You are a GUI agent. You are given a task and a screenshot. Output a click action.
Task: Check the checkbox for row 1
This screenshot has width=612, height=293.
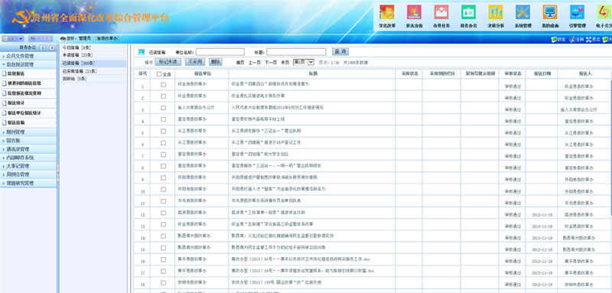pos(163,84)
